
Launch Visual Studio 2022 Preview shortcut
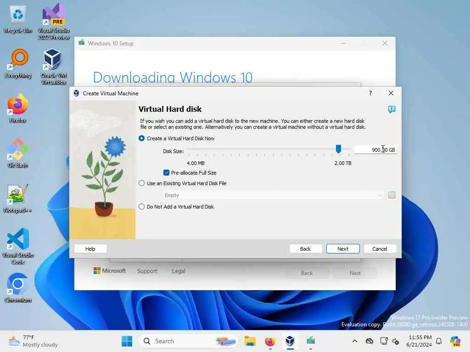[54, 22]
